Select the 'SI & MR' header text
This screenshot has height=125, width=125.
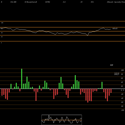[13, 2]
